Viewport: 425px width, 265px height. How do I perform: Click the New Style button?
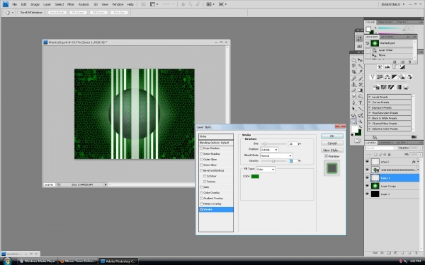pos(332,150)
